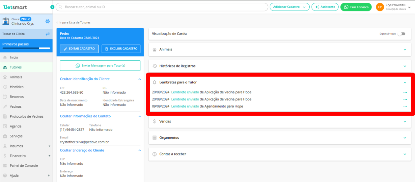
Task: Click the swap arrows icon for Trocar de Clínica
Action: tap(48, 34)
